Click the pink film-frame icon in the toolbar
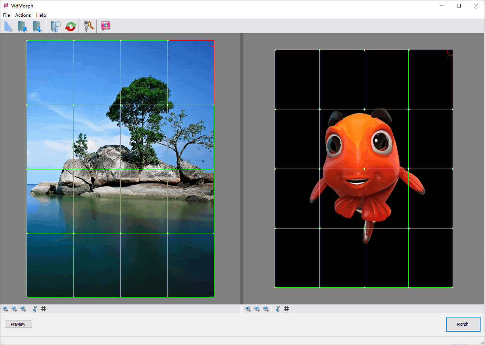Viewport: 485px width, 345px height. (x=106, y=26)
